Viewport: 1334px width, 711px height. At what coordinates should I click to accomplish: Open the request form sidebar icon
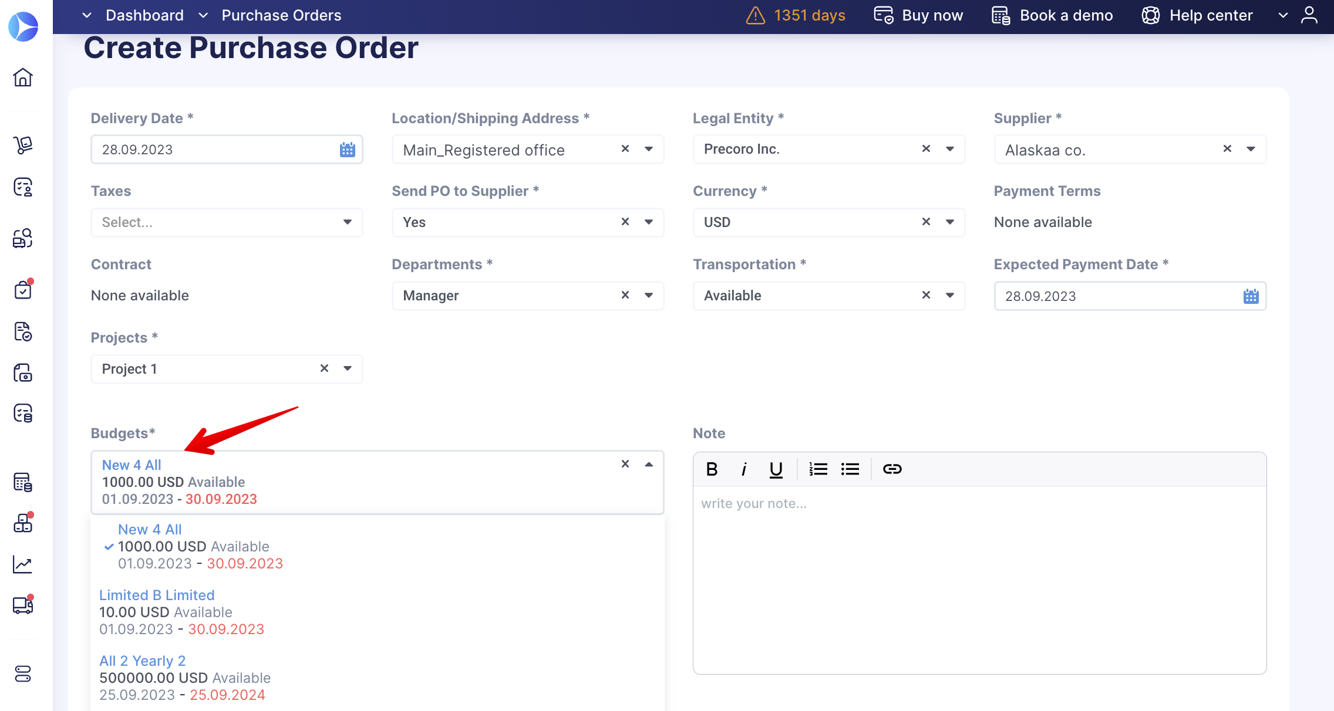(23, 187)
